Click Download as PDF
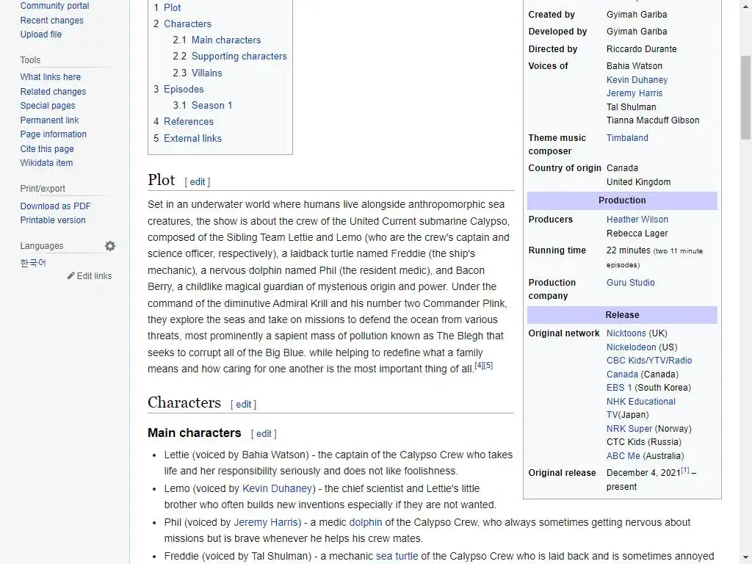This screenshot has height=564, width=752. coord(55,206)
